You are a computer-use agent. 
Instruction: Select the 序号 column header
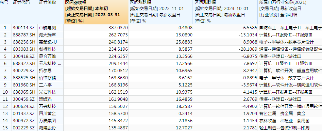click(5, 12)
